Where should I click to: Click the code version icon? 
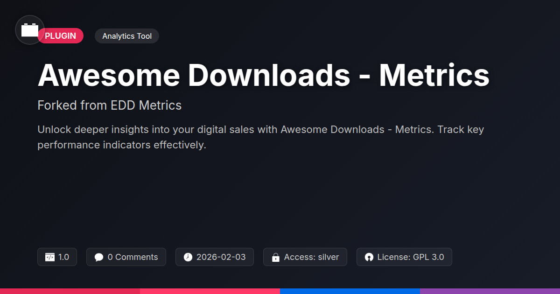49,257
